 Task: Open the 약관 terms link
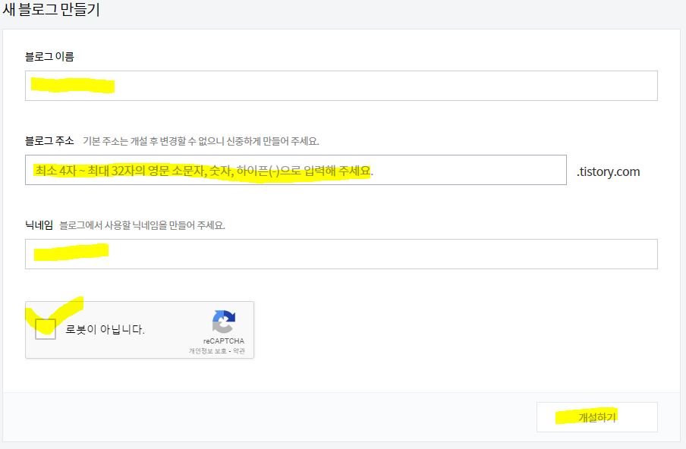tap(239, 350)
